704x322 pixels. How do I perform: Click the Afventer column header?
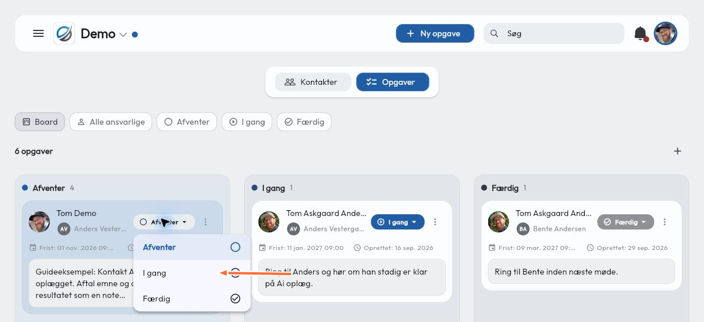49,188
